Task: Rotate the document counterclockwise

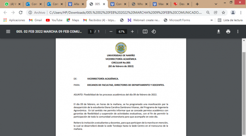Action: tap(154, 31)
